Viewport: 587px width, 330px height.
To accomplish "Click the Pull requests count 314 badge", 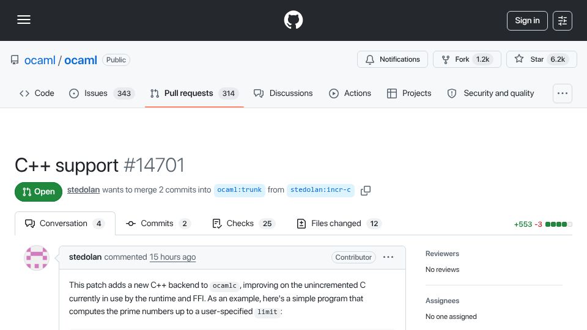I will [228, 94].
